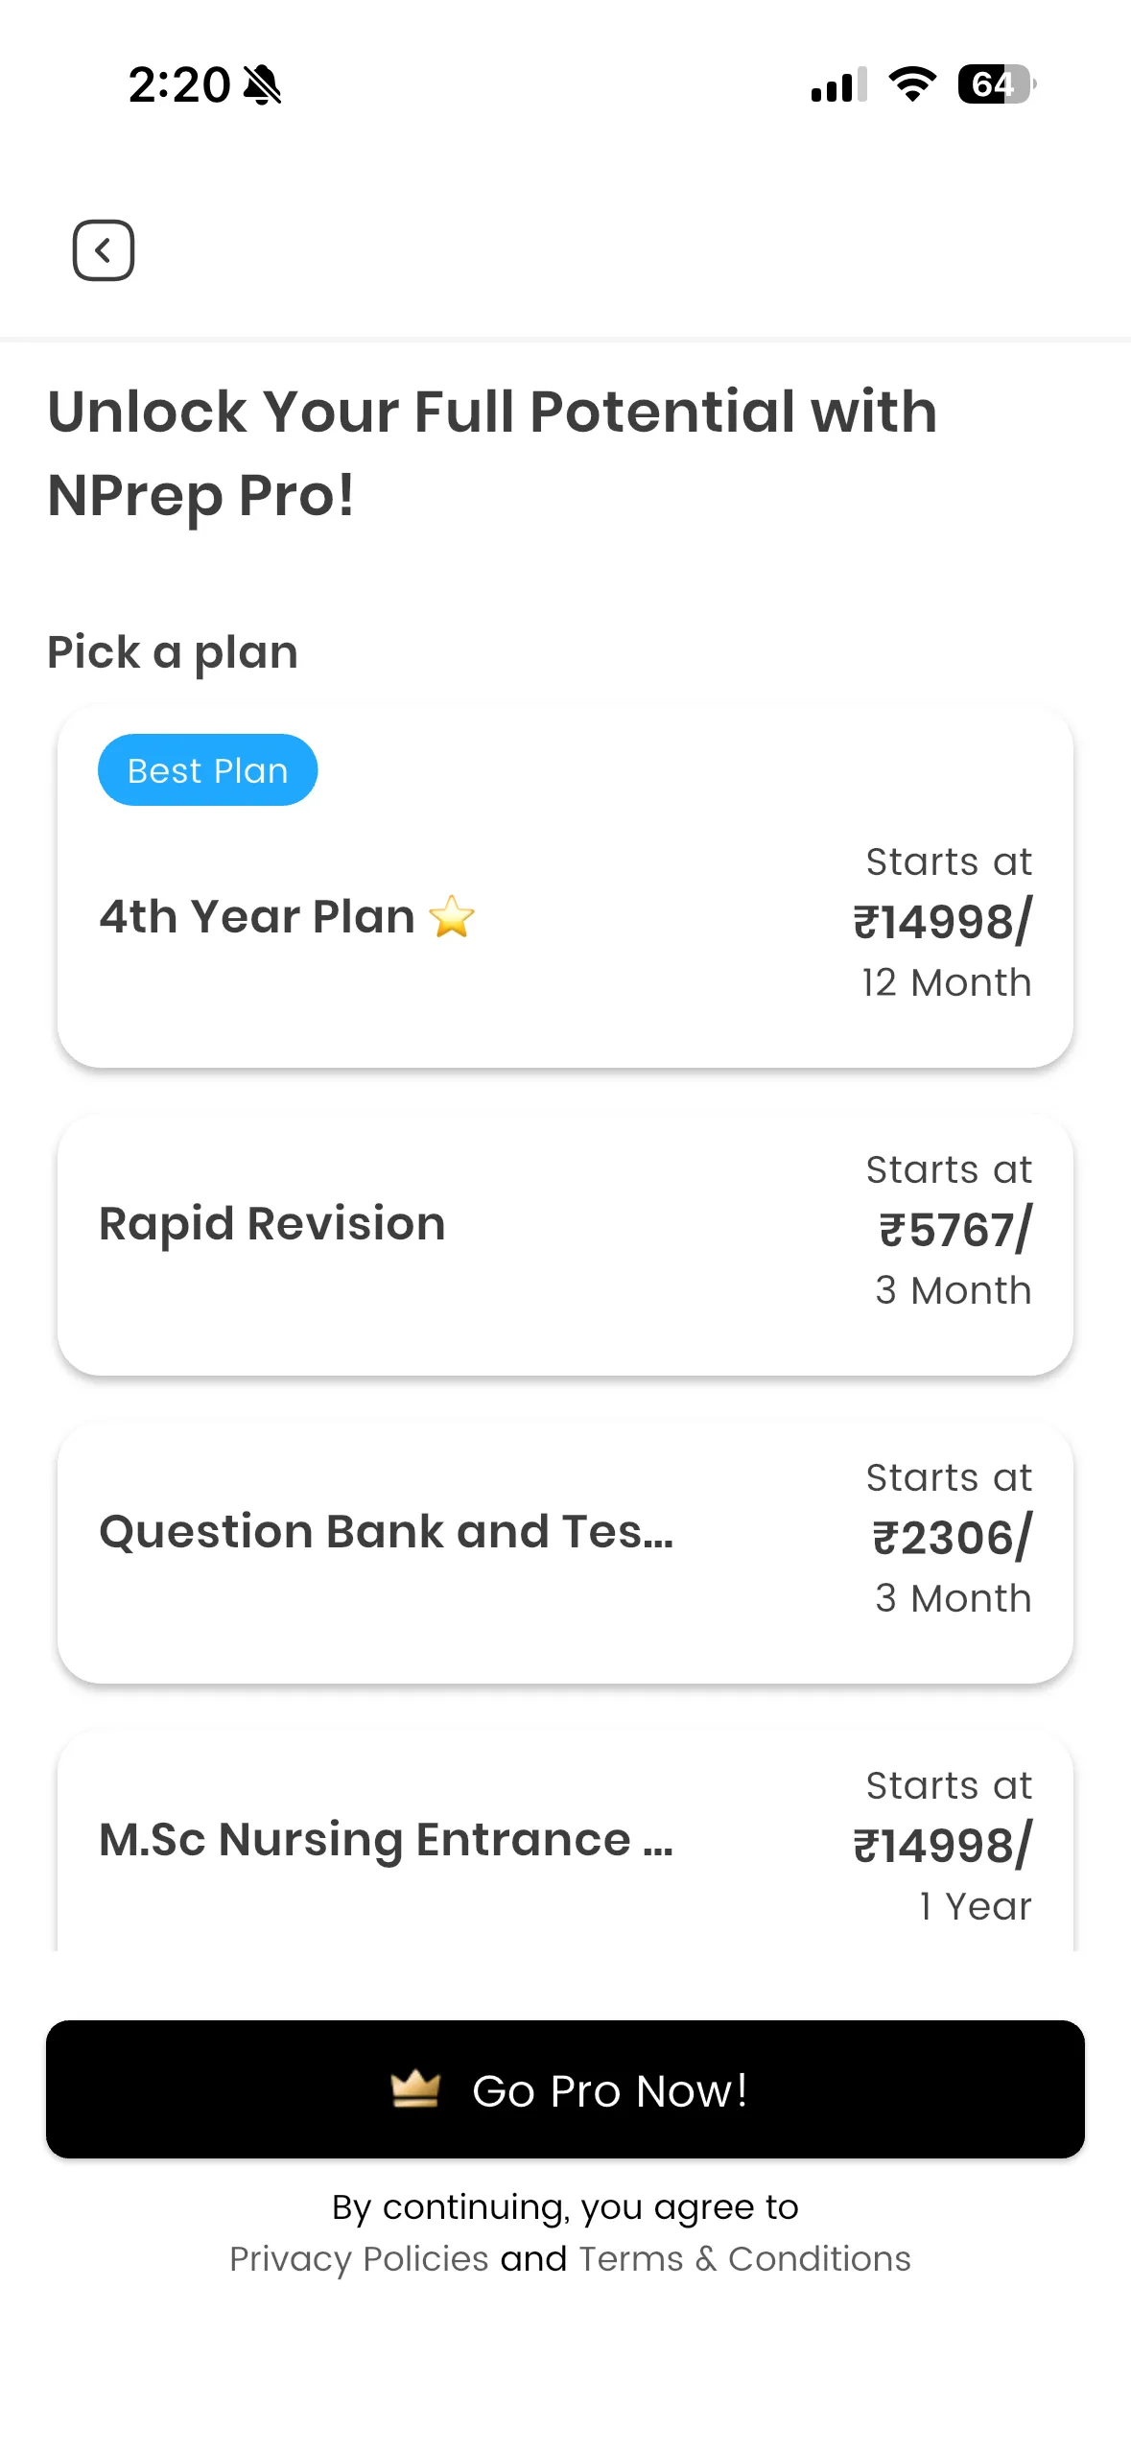
Task: Tap the back arrow button
Action: point(104,250)
